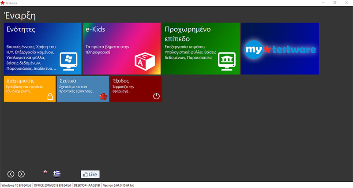Switch language to Greek flag
The height and width of the screenshot is (188, 353).
pos(57,174)
